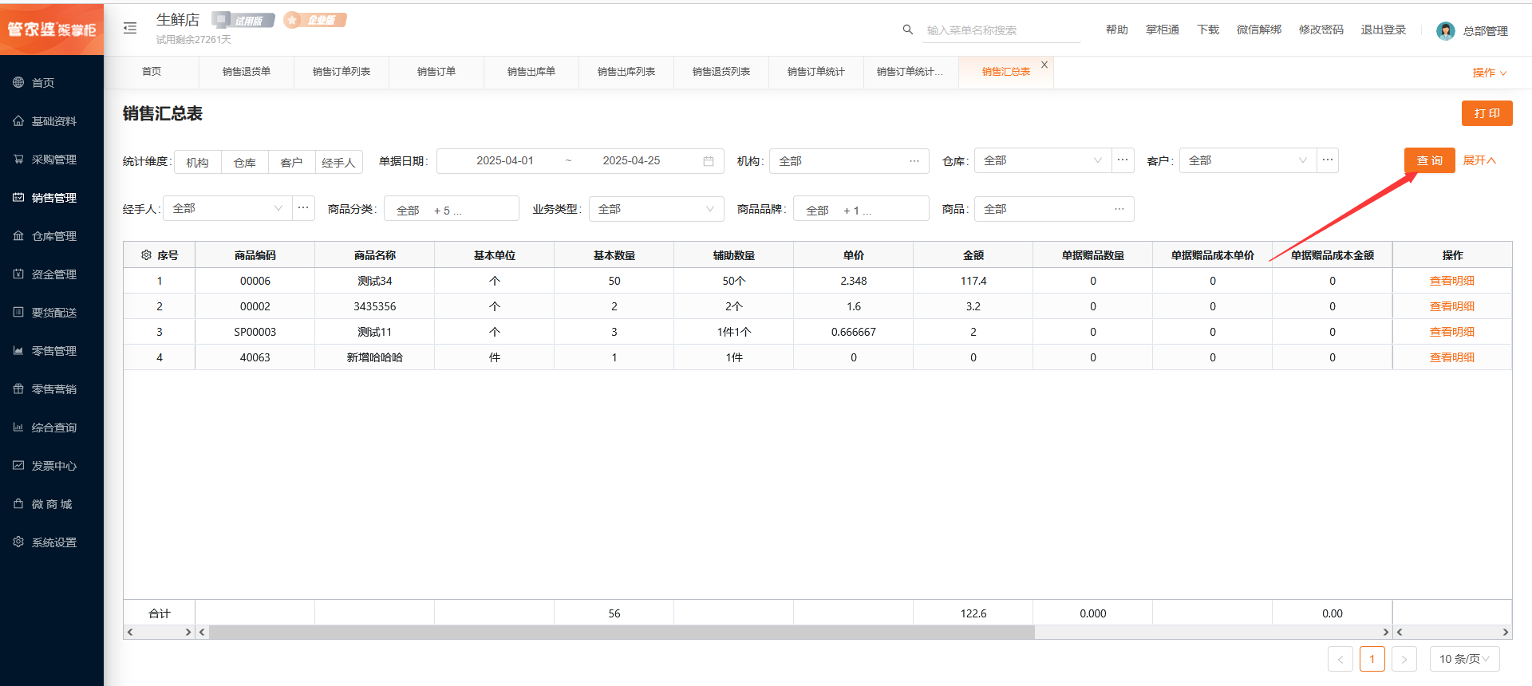
Task: Click the 首页 globe icon in sidebar
Action: tap(18, 82)
